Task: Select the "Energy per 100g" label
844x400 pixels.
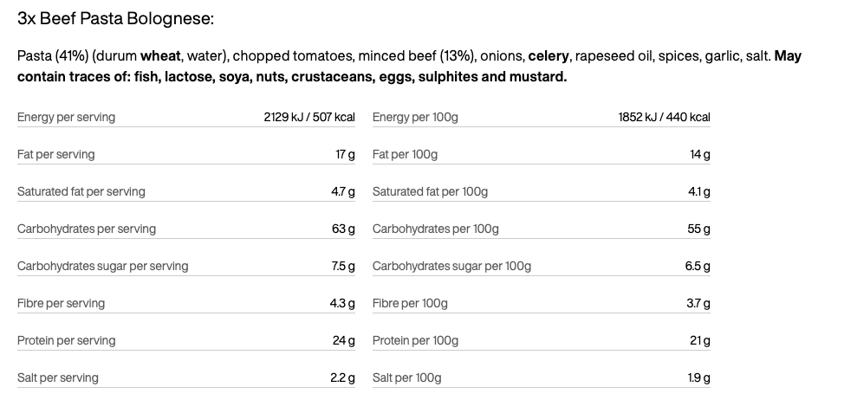Action: (x=415, y=117)
